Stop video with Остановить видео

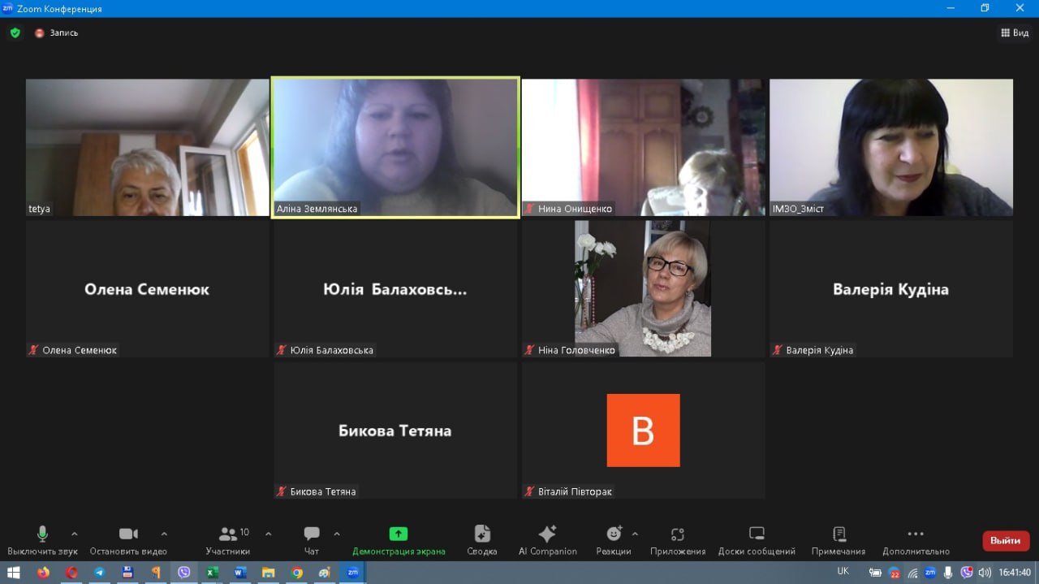(x=128, y=540)
